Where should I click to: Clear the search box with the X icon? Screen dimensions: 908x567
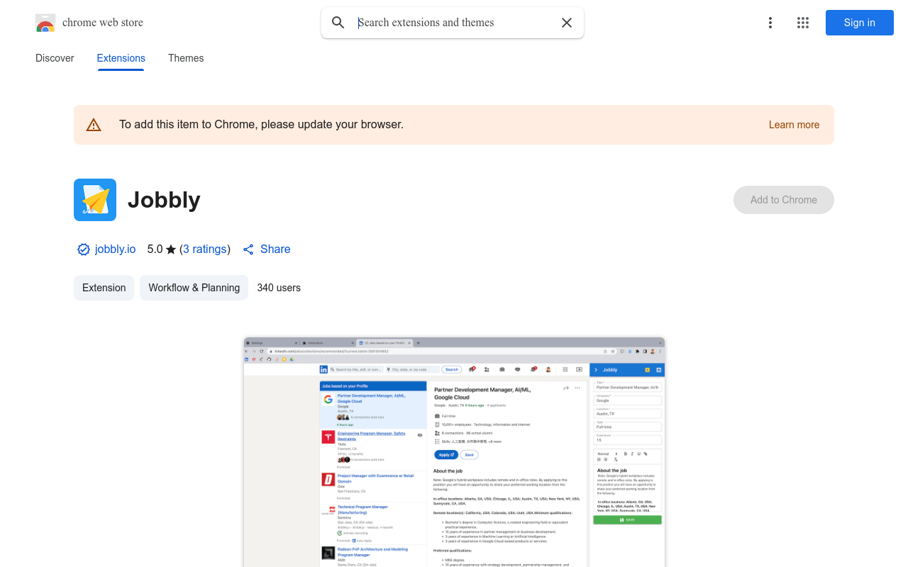click(x=567, y=23)
